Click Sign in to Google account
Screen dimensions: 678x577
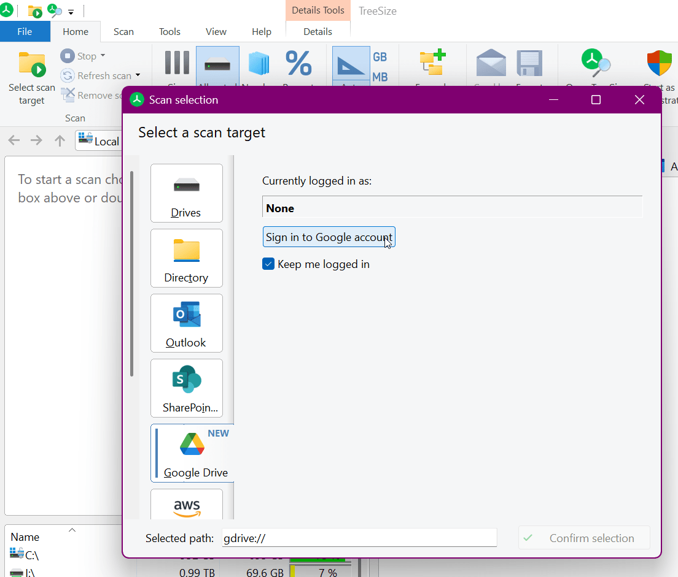329,237
